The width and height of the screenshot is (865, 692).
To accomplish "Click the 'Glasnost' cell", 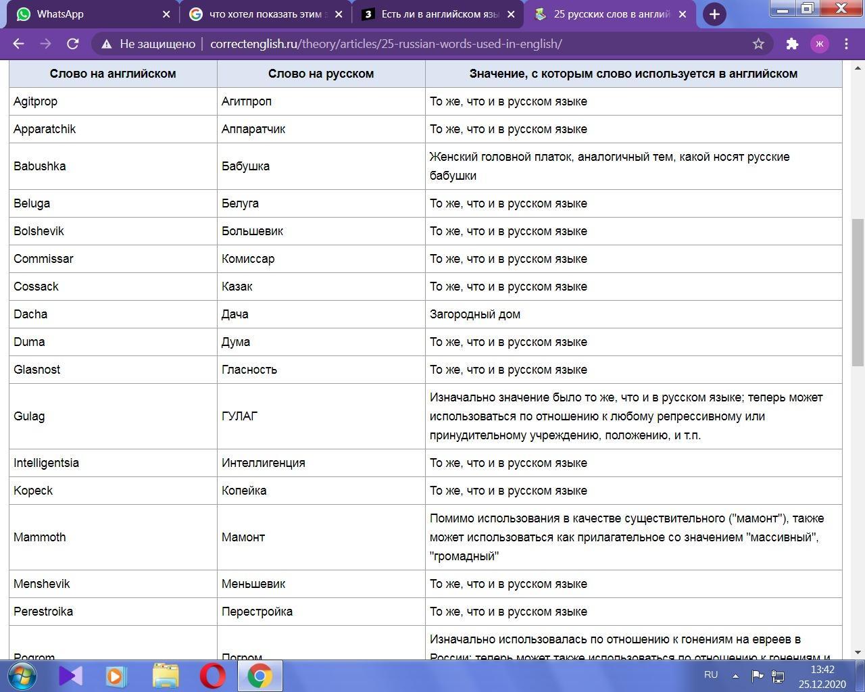I will tap(113, 370).
